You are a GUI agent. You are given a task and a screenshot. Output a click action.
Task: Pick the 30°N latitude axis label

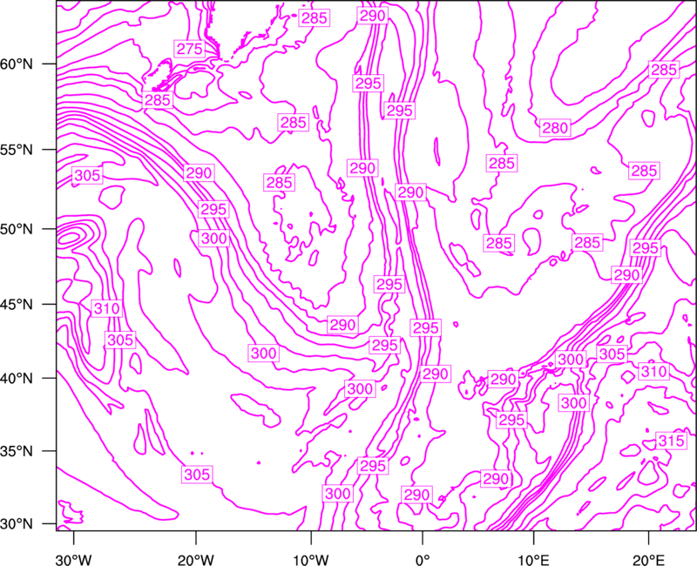coord(17,524)
